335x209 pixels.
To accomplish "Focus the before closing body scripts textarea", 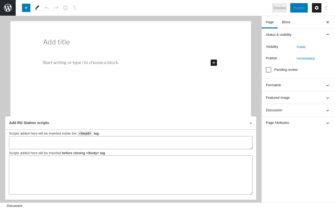I will [131, 175].
